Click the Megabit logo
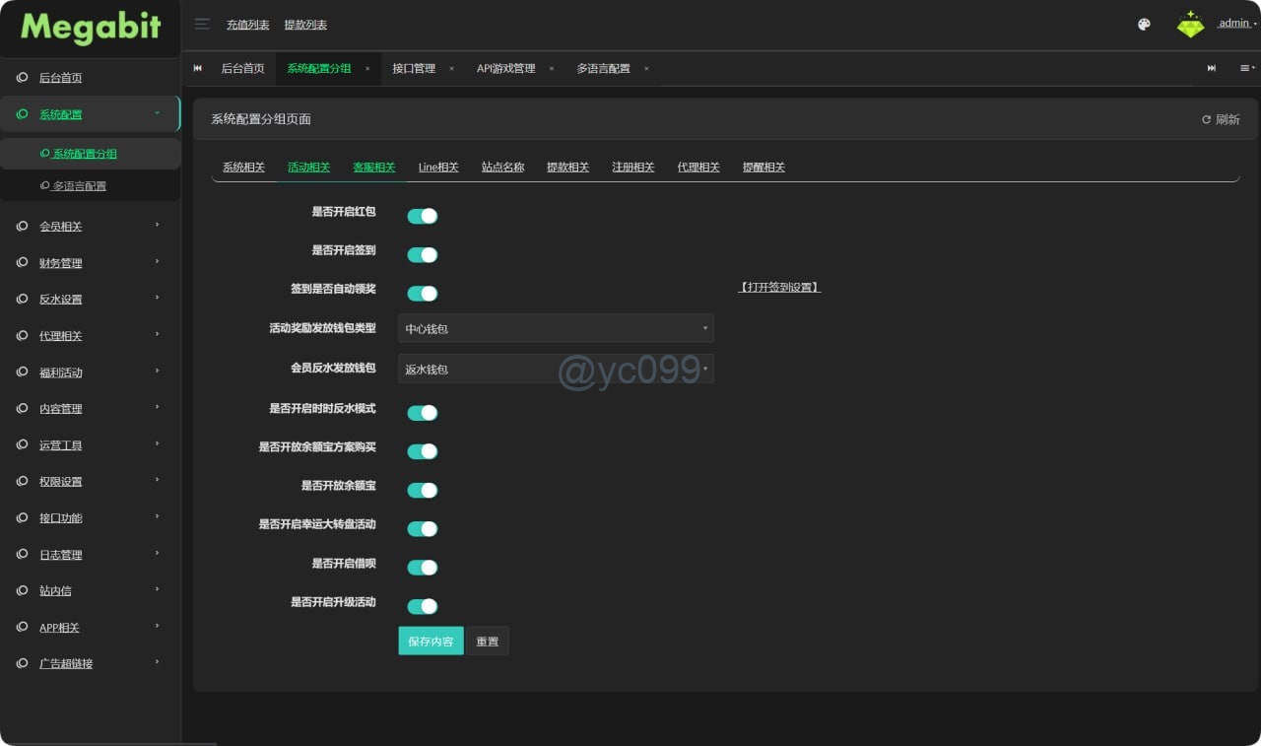This screenshot has width=1261, height=746. tap(91, 28)
